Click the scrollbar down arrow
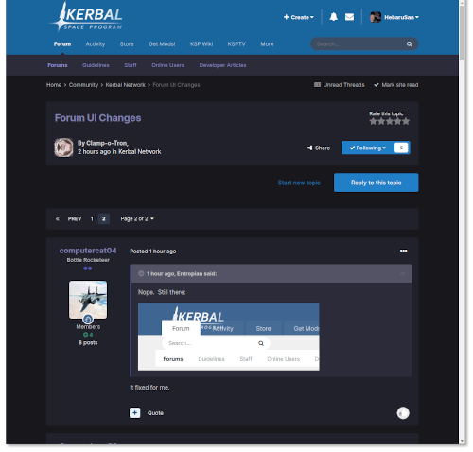473x452 pixels. point(462,441)
